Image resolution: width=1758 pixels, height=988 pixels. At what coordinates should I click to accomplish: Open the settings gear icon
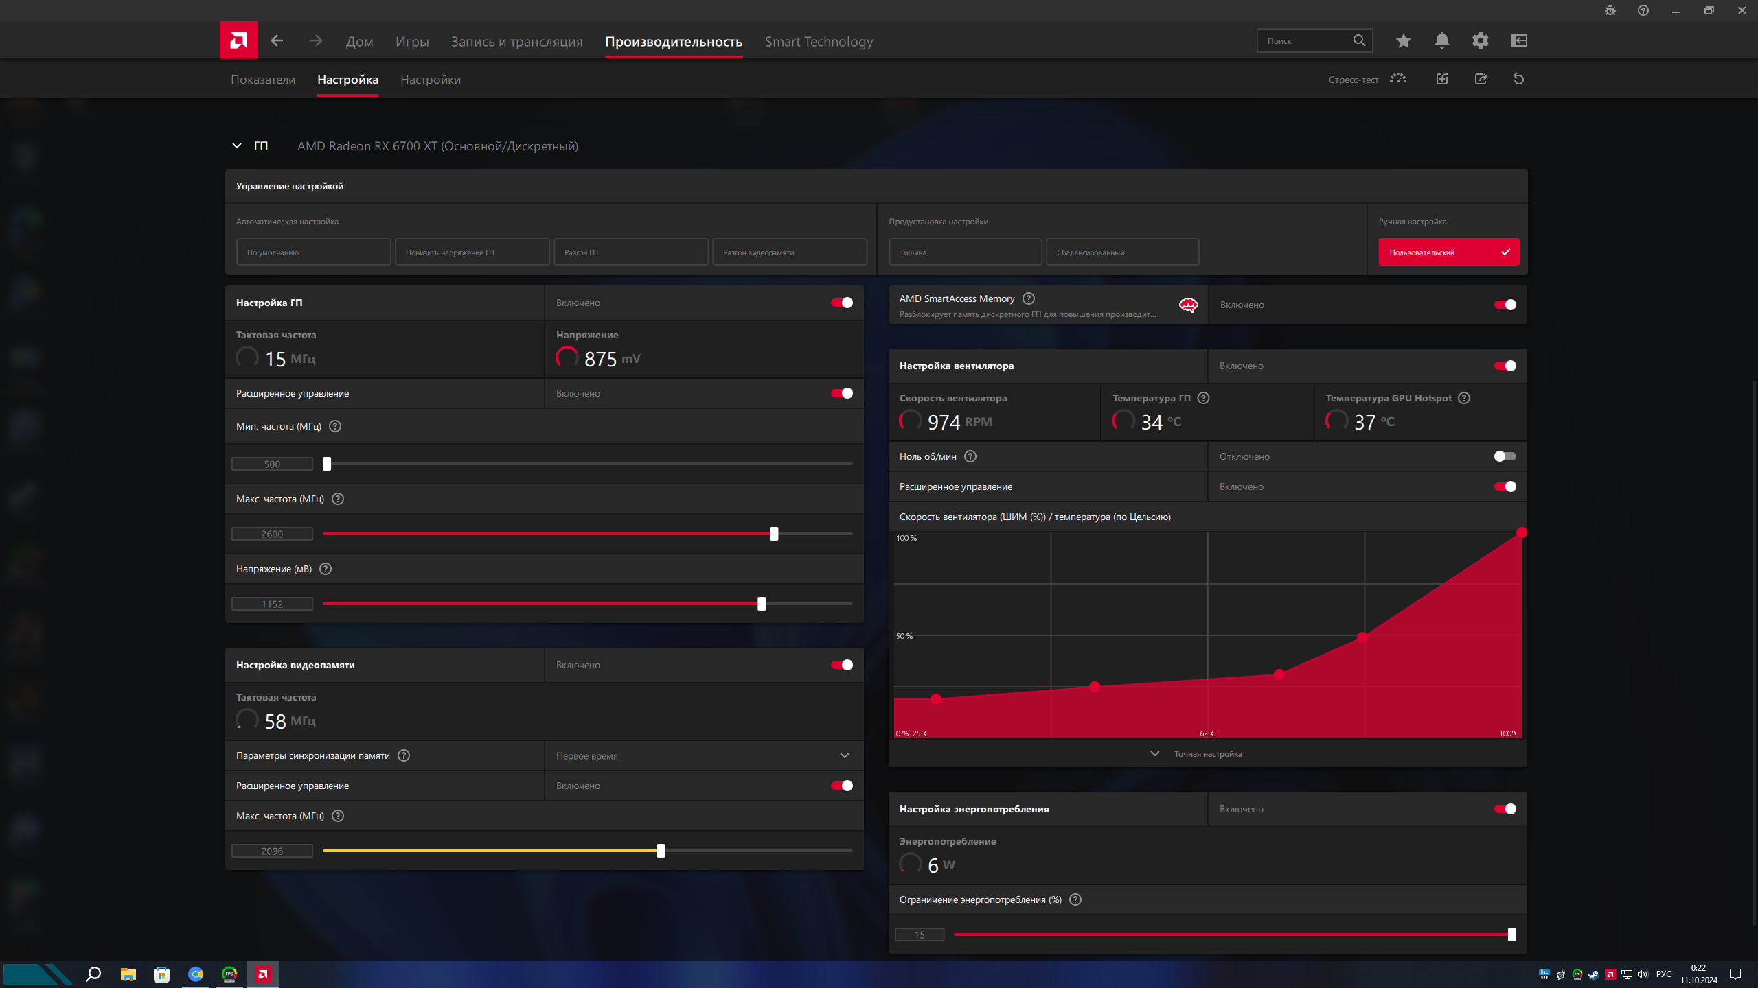tap(1480, 41)
